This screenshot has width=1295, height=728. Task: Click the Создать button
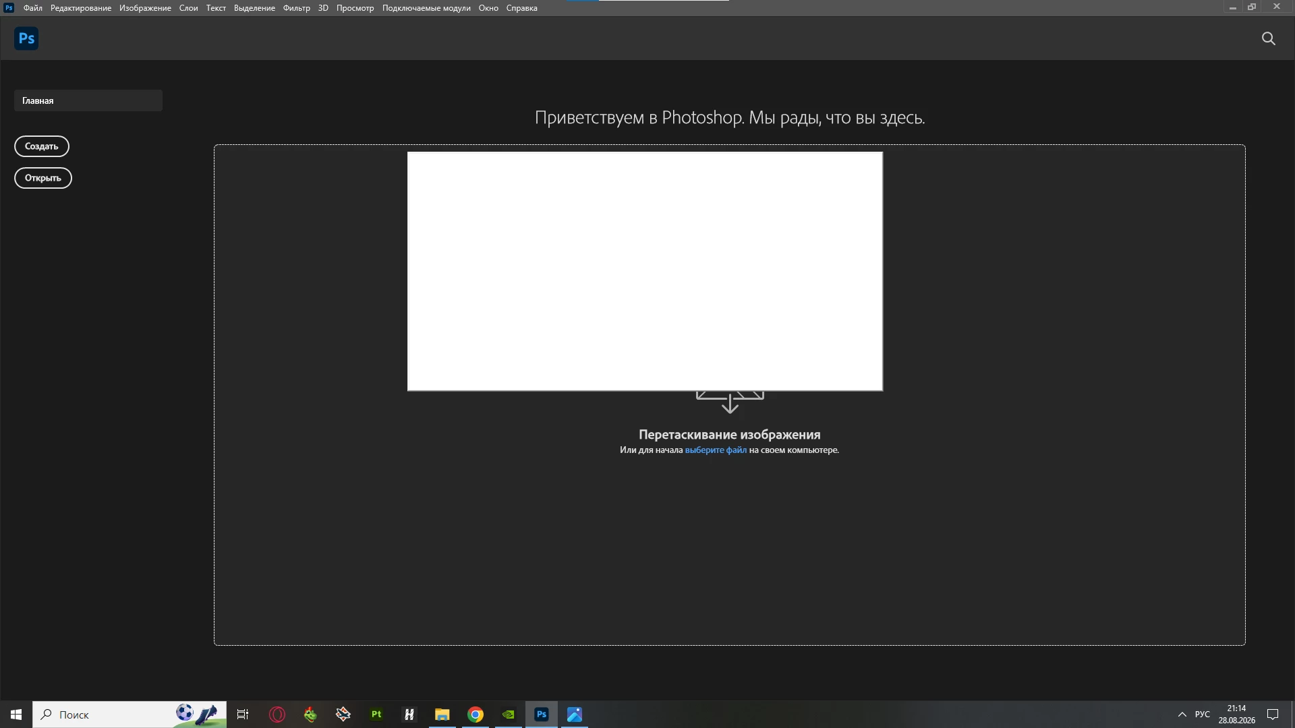point(42,146)
